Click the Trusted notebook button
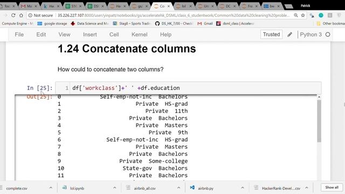 (x=271, y=34)
